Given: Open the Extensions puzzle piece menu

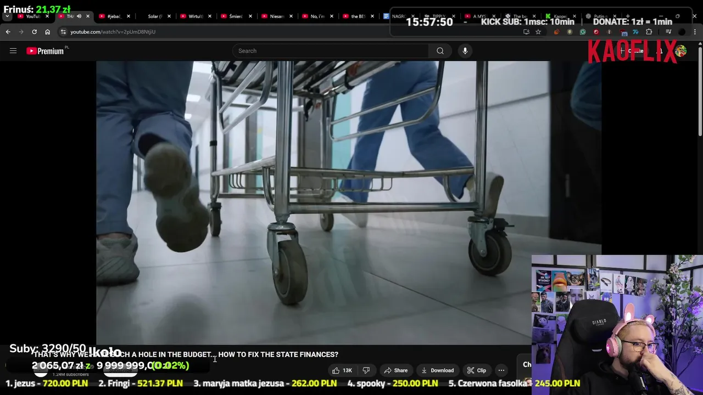Looking at the screenshot, I should (649, 32).
